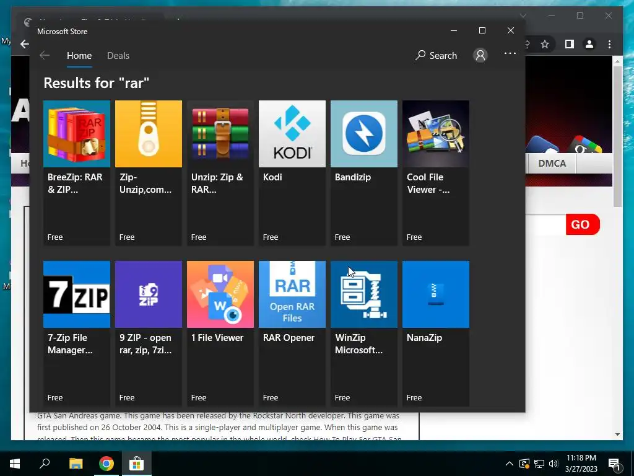Open the notification center icon
This screenshot has height=476, width=634.
[x=614, y=464]
